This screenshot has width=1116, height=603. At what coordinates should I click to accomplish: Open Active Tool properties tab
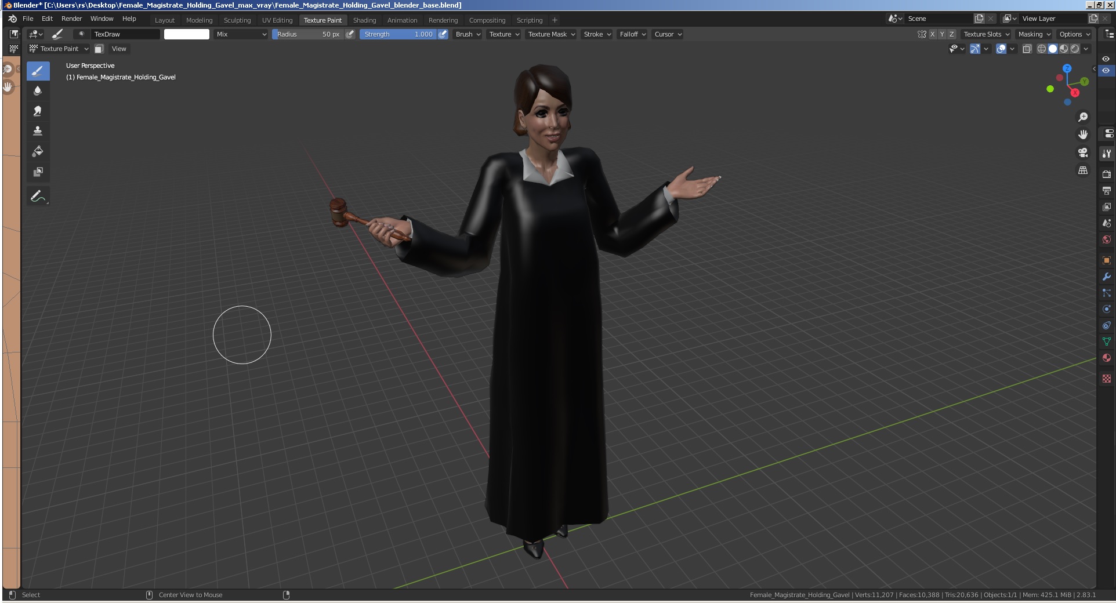click(1107, 154)
